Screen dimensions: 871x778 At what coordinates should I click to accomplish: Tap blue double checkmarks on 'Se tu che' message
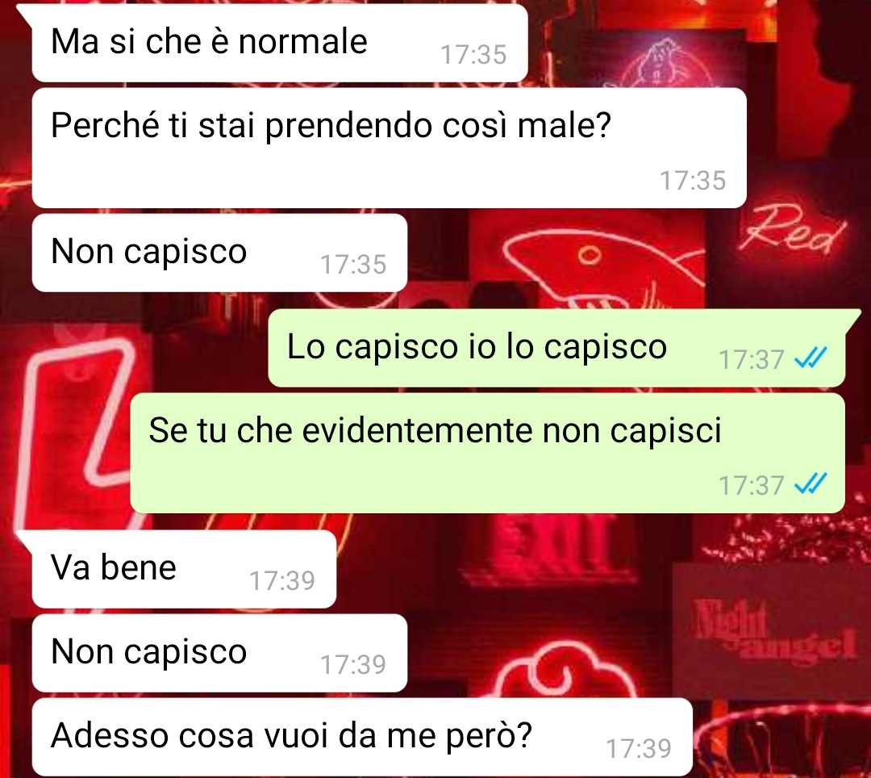[811, 483]
